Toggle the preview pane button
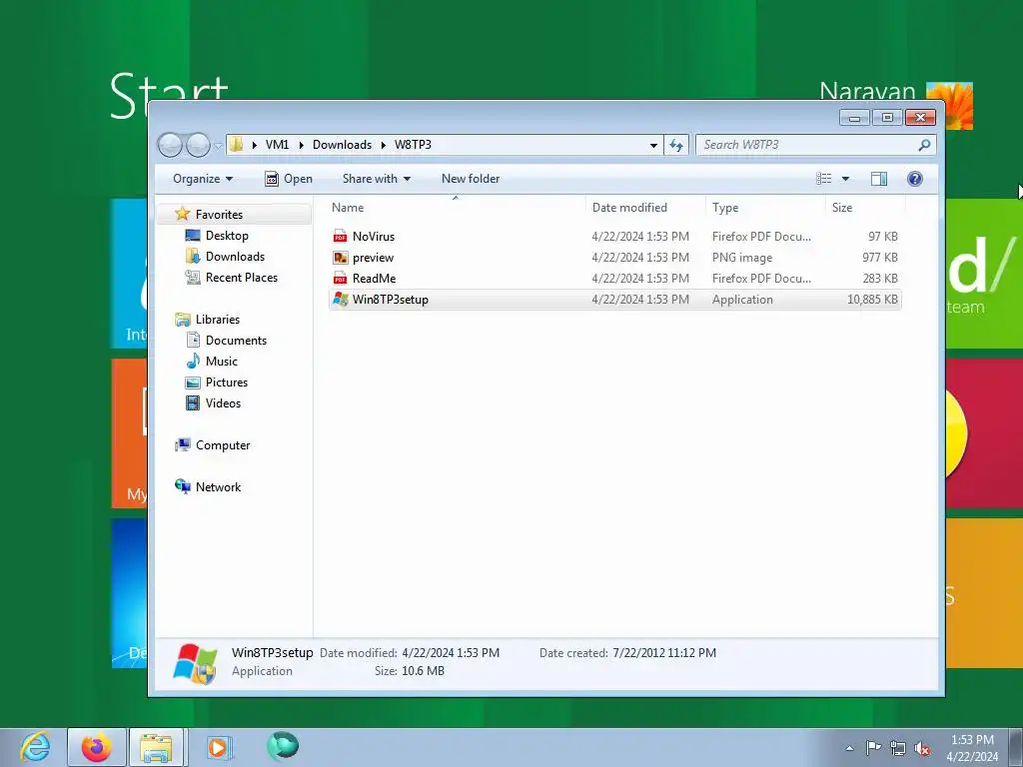Viewport: 1023px width, 767px height. [879, 179]
